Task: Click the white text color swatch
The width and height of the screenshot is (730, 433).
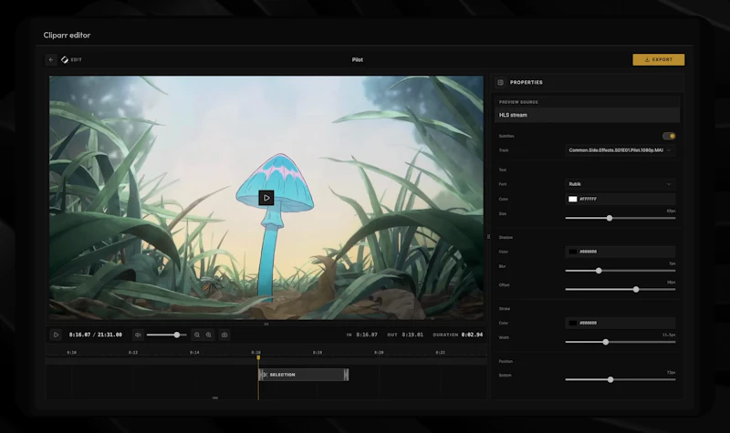Action: point(573,199)
